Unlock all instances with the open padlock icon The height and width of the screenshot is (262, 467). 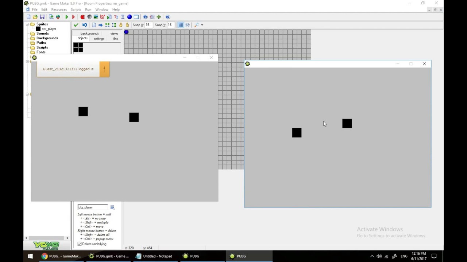127,25
